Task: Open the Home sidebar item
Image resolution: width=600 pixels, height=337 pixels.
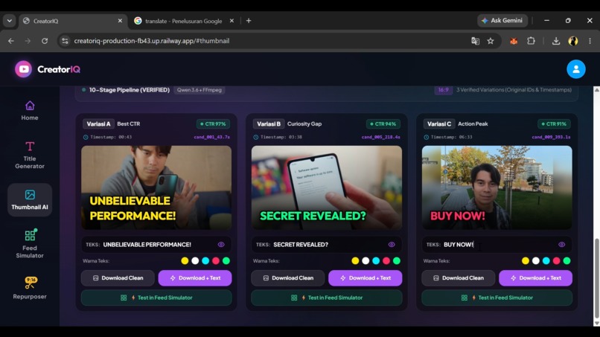Action: [x=30, y=111]
